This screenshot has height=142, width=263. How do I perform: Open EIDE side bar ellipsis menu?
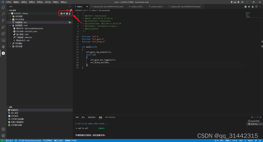[x=70, y=7]
